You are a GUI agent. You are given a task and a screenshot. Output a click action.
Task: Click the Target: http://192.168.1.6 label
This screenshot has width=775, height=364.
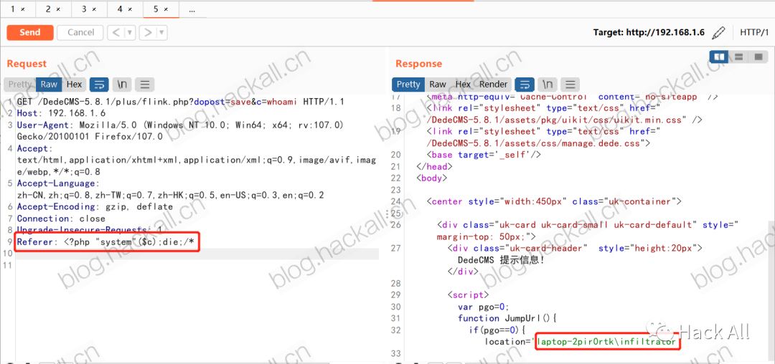click(x=649, y=32)
